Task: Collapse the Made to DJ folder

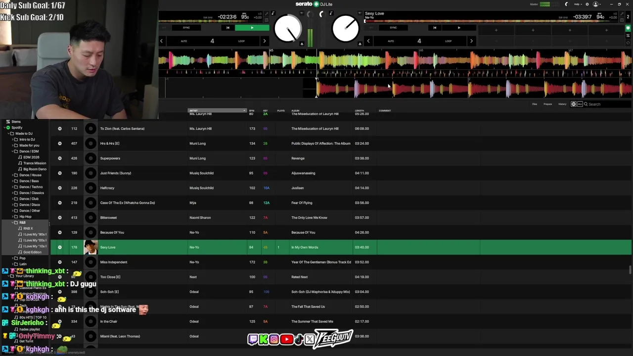Action: [8, 133]
